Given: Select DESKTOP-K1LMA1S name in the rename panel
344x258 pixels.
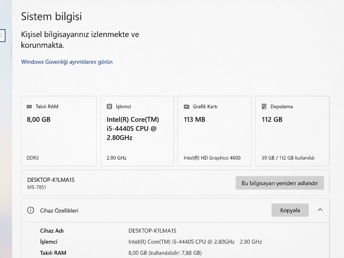Looking at the screenshot, I should (x=51, y=180).
